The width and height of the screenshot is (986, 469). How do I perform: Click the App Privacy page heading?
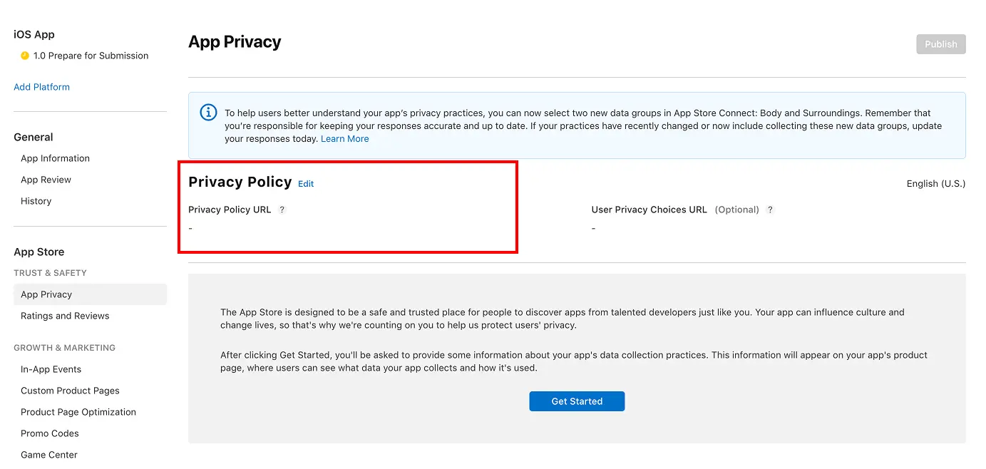coord(235,42)
